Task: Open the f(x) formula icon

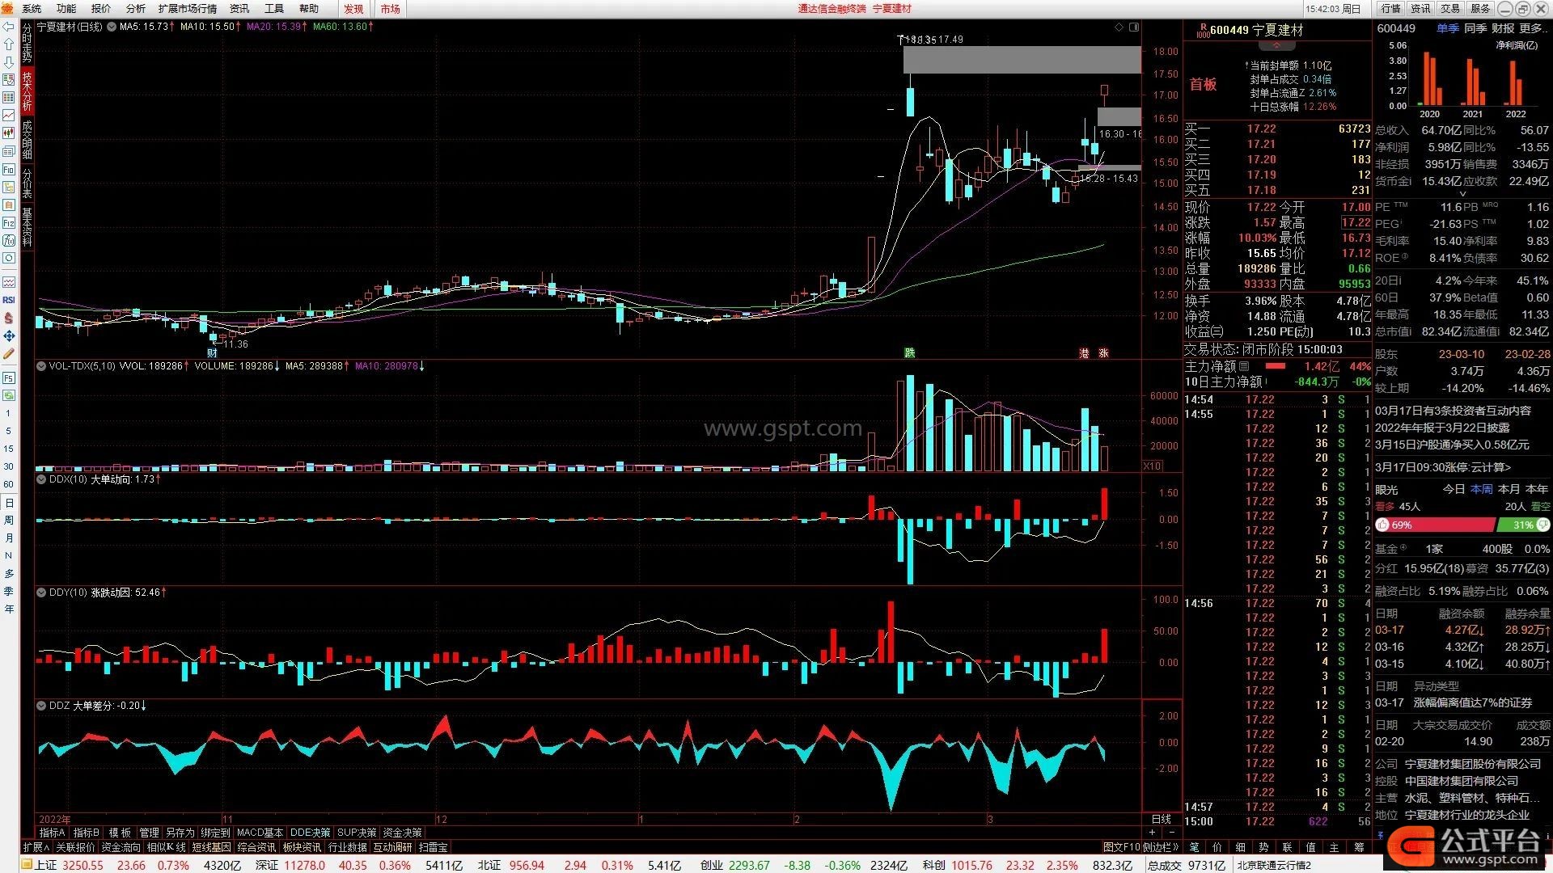Action: click(x=9, y=241)
